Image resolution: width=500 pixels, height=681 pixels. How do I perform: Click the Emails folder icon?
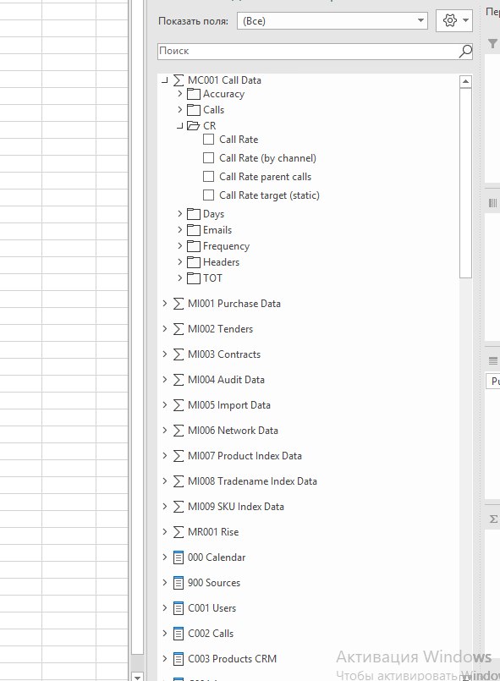pos(193,230)
